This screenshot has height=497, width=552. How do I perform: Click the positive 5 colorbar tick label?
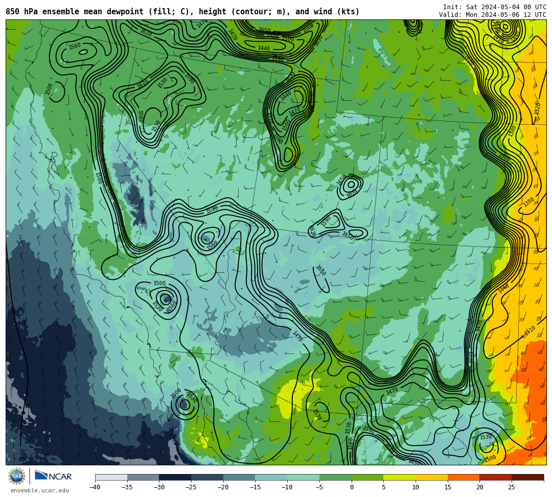pyautogui.click(x=384, y=487)
